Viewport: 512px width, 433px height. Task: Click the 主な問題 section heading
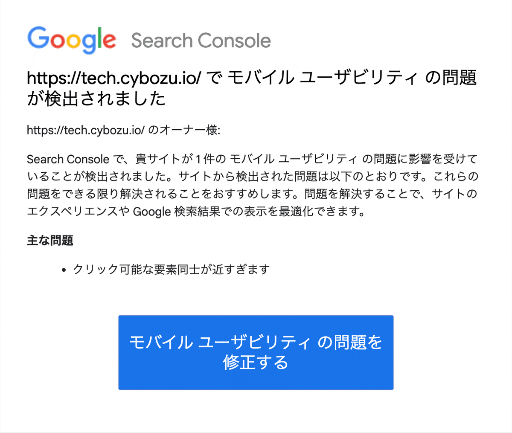pyautogui.click(x=50, y=241)
